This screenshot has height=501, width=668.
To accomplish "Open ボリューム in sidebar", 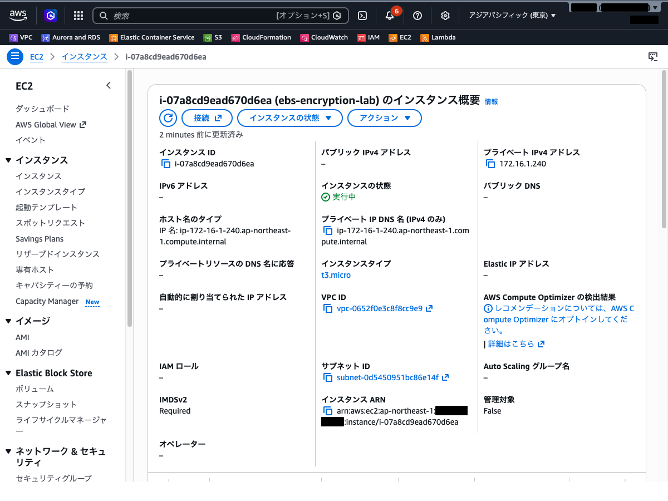I will (x=35, y=389).
